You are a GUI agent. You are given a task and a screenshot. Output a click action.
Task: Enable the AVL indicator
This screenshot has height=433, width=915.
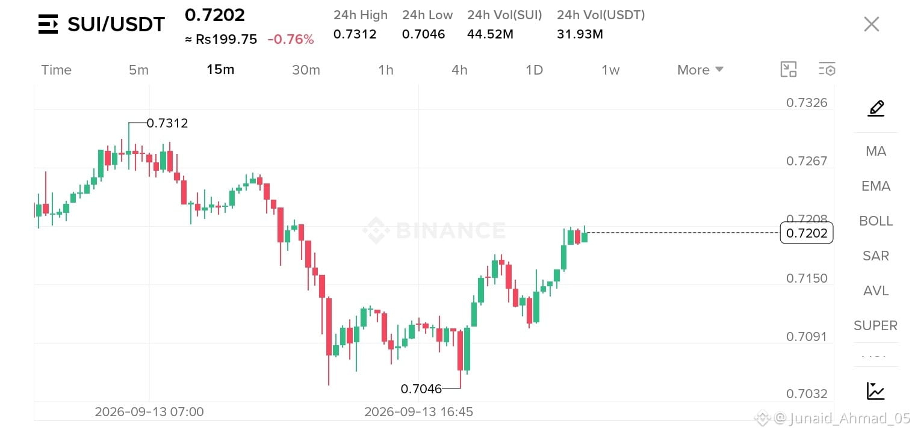point(876,291)
